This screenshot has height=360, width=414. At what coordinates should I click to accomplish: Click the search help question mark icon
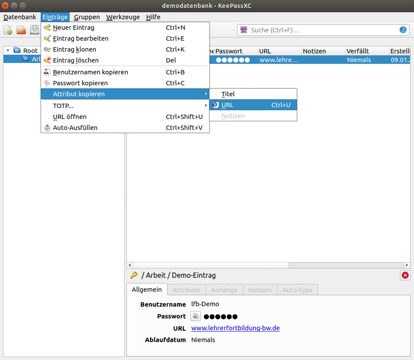click(x=403, y=30)
